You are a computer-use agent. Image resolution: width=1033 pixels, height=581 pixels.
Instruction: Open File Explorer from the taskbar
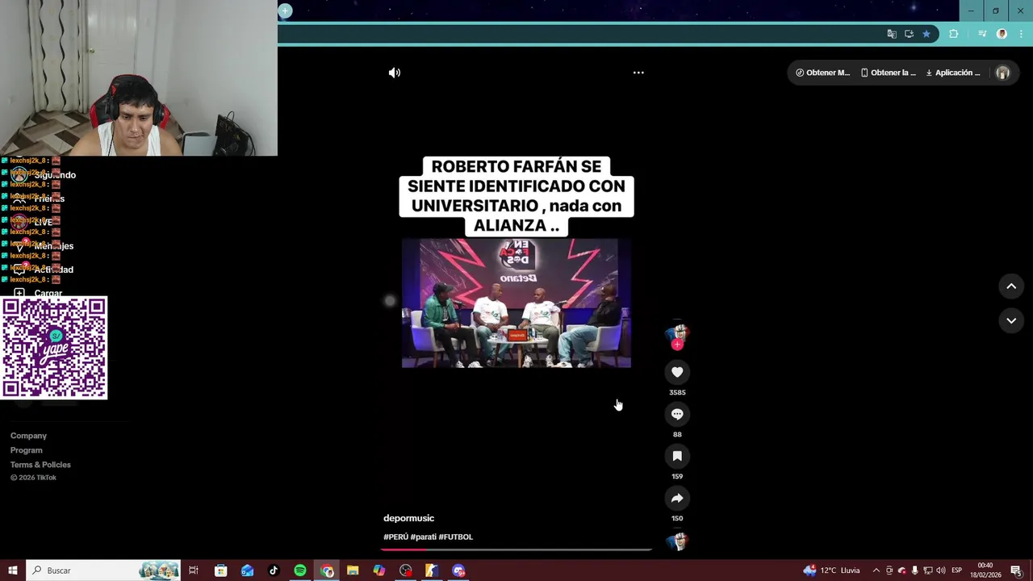[x=353, y=571]
